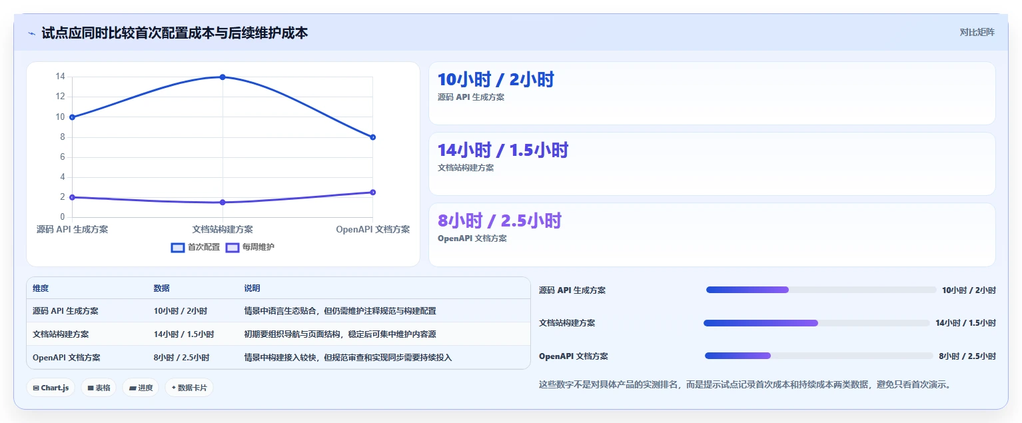Viewport: 1022px width, 423px height.
Task: Click the 说明 table column header
Action: point(252,288)
